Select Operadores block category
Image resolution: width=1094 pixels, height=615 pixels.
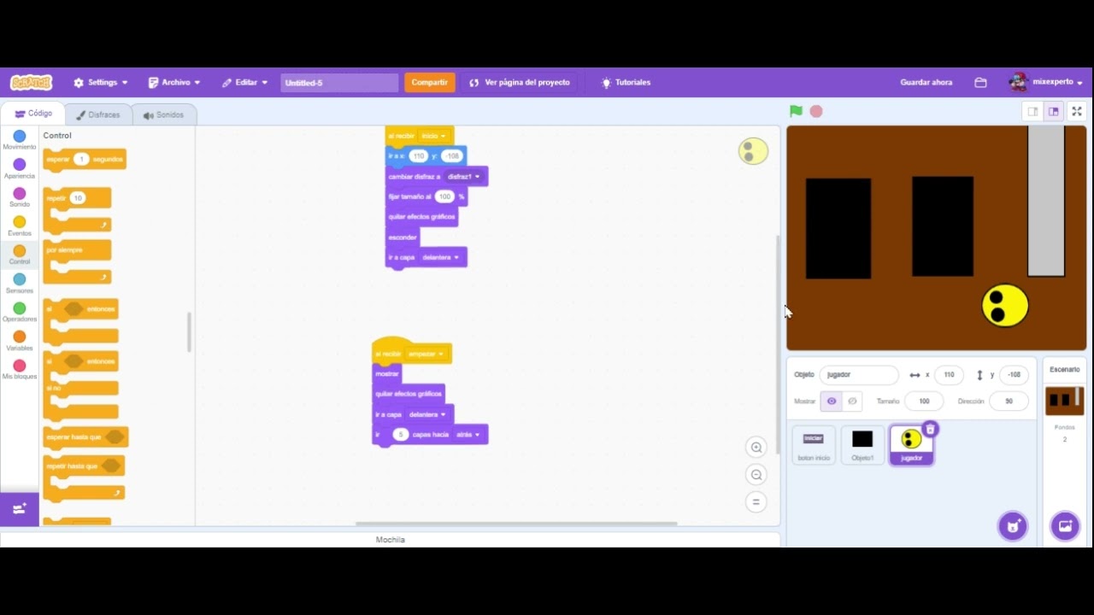(x=20, y=312)
